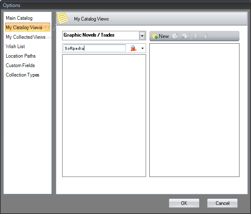251x214 pixels.
Task: Open the search options dropdown arrow
Action: [142, 48]
